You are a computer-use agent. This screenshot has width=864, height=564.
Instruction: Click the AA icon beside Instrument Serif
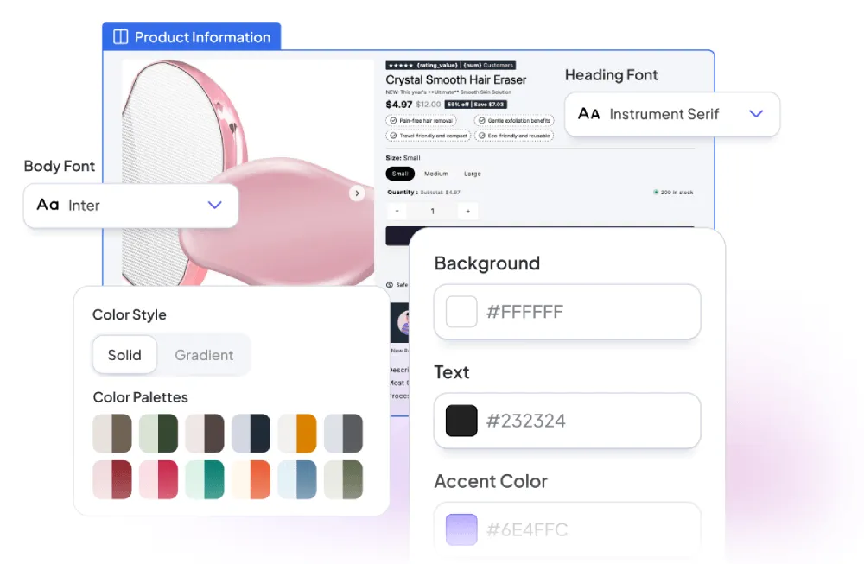590,114
